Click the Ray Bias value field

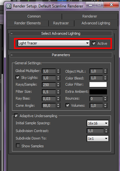point(49,99)
